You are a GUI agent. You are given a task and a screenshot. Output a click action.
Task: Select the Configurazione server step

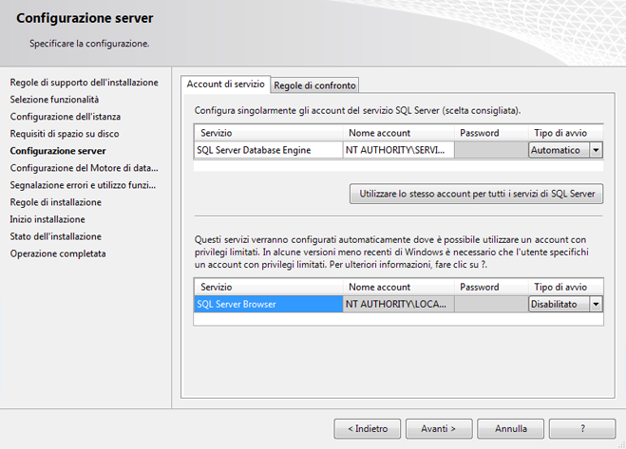coord(58,151)
